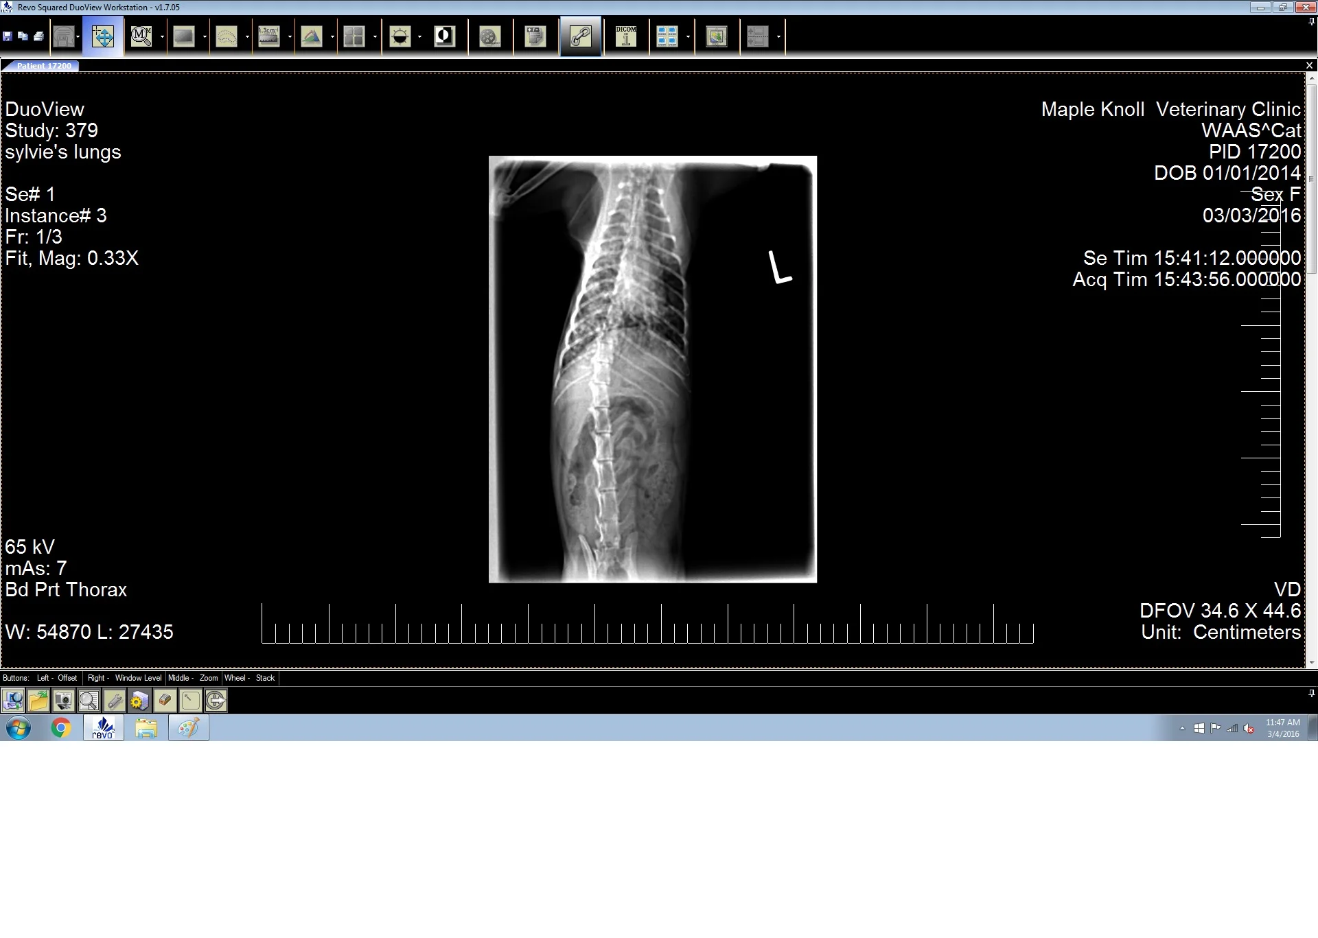The image size is (1318, 938).
Task: Open the DICOM info icon
Action: coord(625,36)
